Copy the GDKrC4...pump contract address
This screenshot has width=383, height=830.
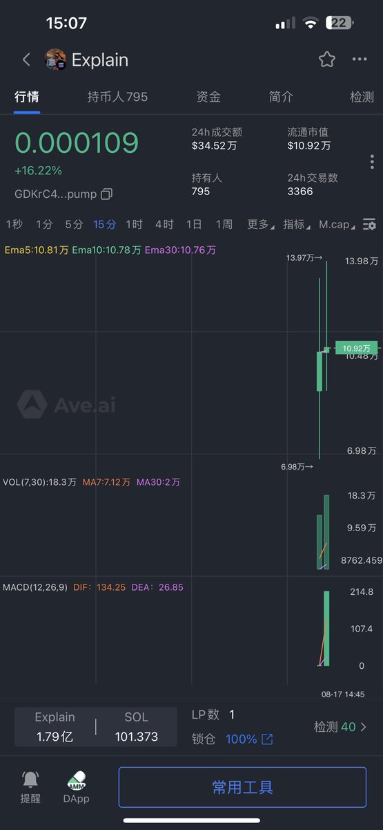[x=106, y=194]
